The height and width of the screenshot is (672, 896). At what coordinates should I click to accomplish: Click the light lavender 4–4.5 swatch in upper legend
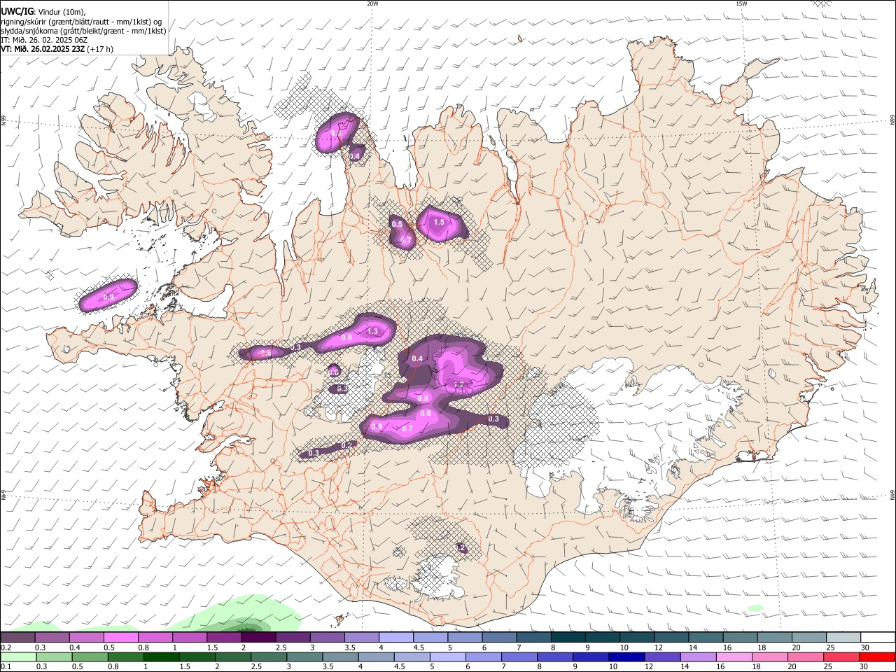click(x=396, y=637)
